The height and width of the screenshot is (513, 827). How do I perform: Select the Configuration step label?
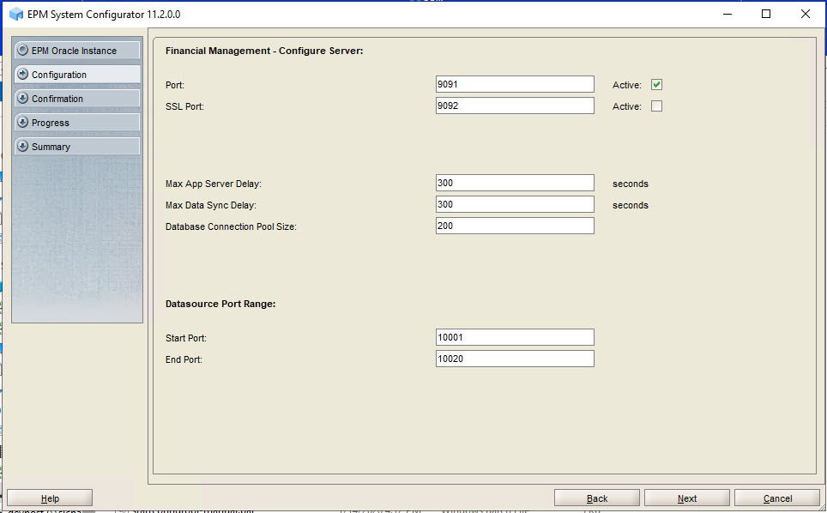tap(59, 75)
